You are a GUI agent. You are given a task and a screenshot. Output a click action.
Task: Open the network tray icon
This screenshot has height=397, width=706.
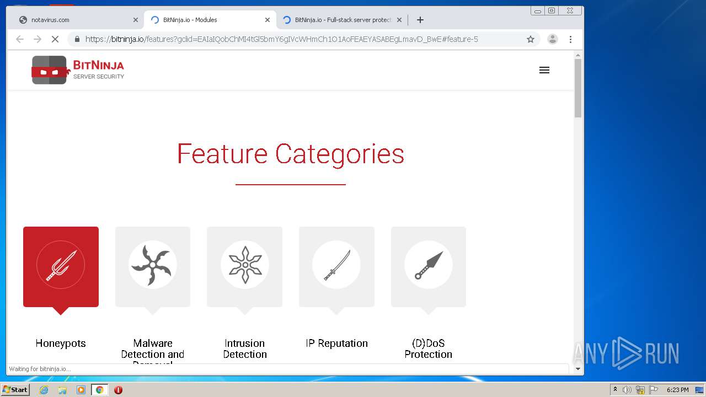[x=640, y=390]
